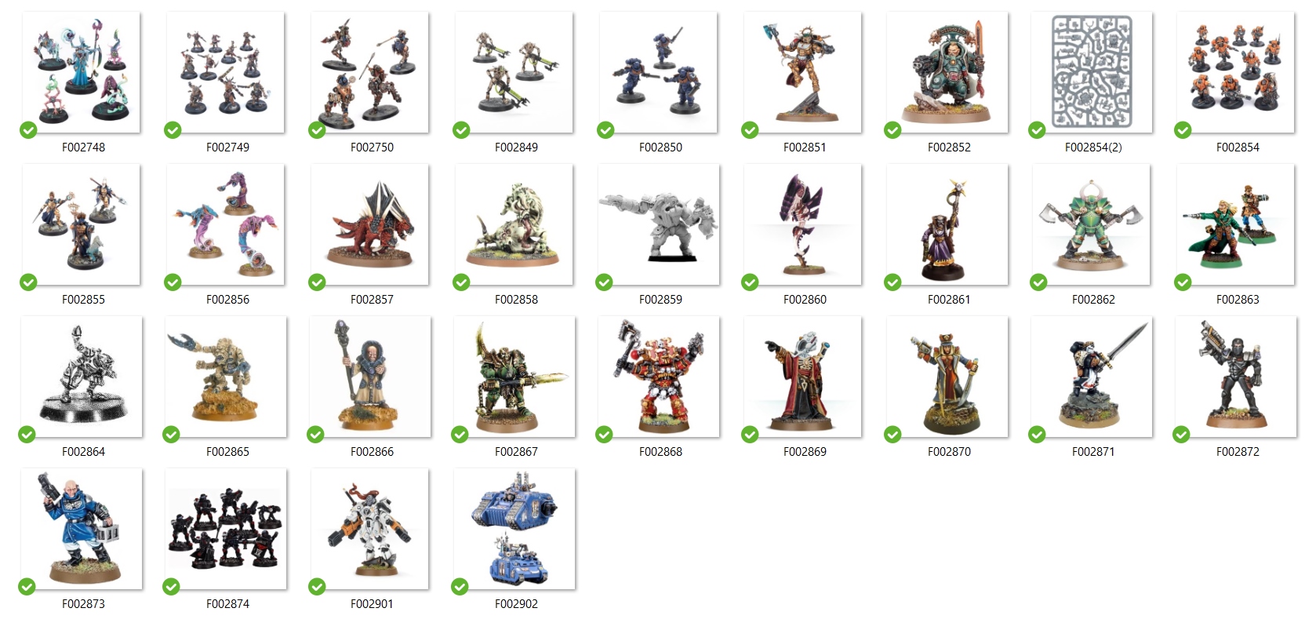Select the orange squad thumbnail F002854
The image size is (1305, 619).
(x=1236, y=72)
